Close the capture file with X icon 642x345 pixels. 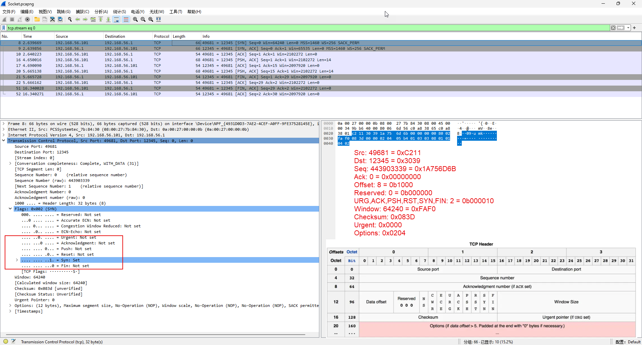52,19
